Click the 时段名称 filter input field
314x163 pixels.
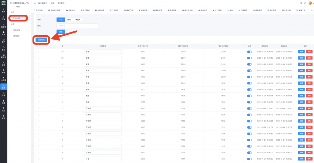(x=77, y=26)
